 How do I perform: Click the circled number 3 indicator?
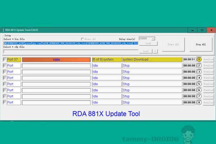coord(199,72)
